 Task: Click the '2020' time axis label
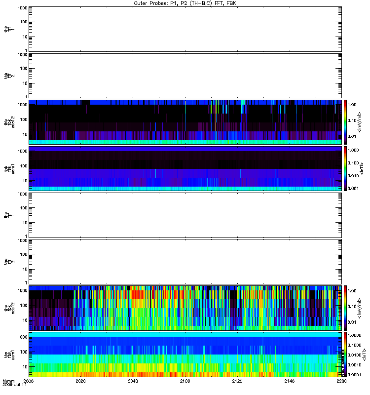81,381
